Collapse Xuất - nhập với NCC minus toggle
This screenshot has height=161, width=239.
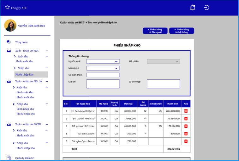[x=47, y=51]
